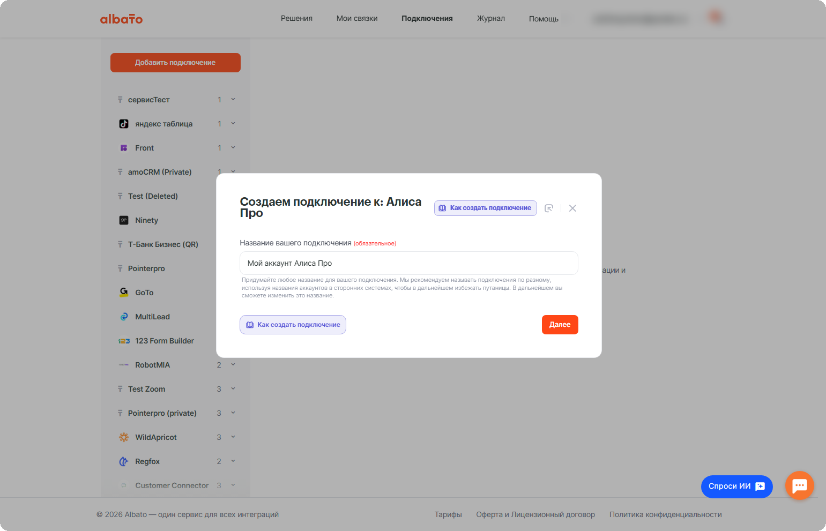Click the Название вашего подключения field label
Viewport: 826px width, 531px height.
pyautogui.click(x=295, y=243)
